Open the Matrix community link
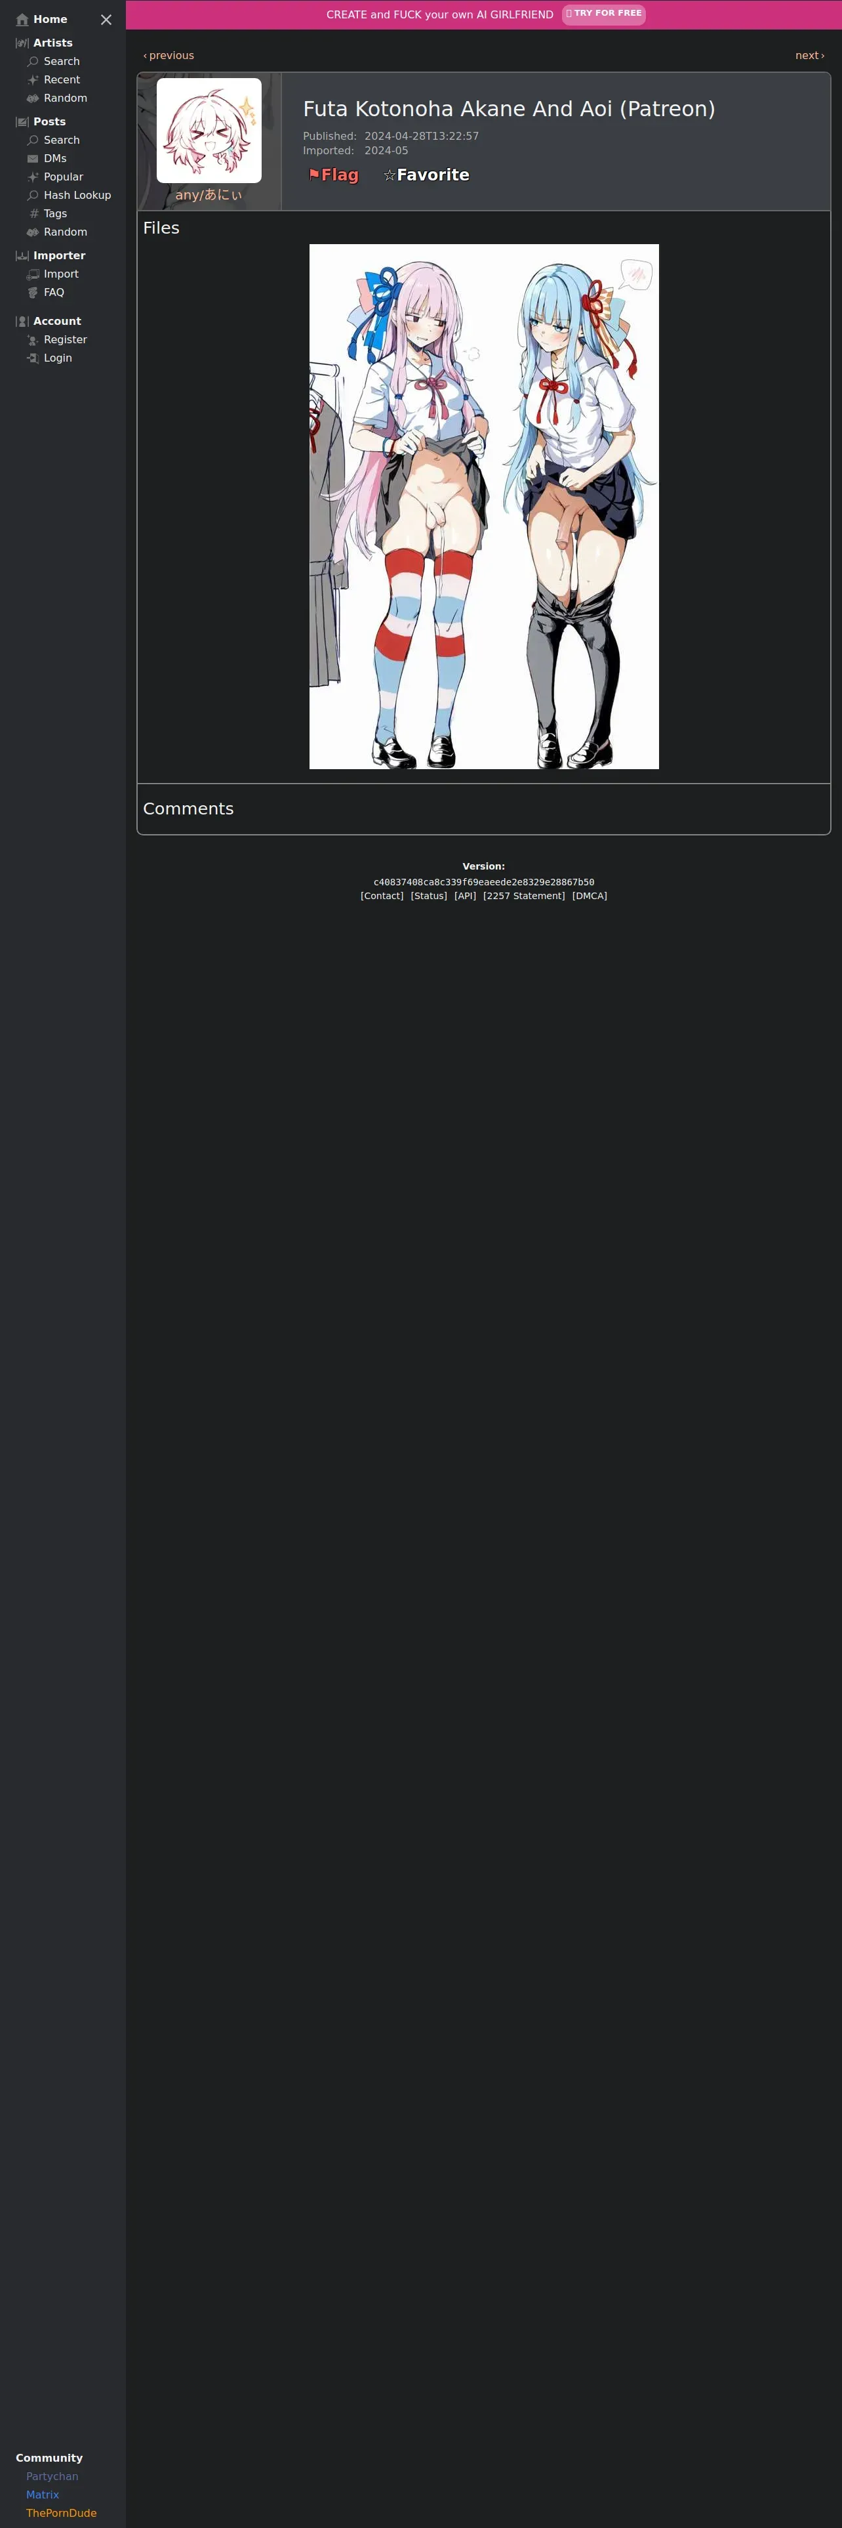The image size is (842, 2528). click(42, 2495)
